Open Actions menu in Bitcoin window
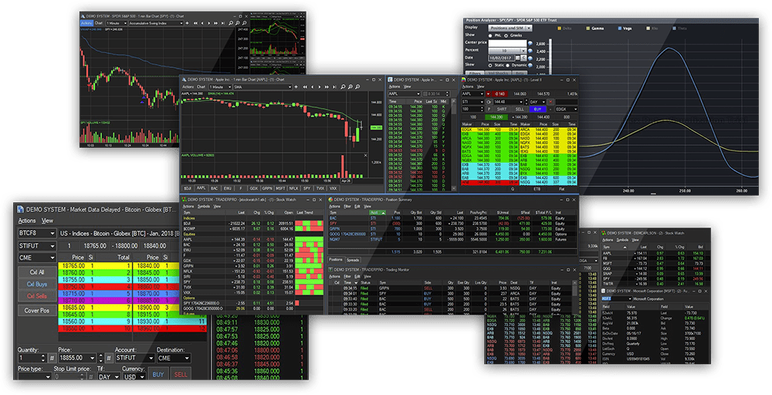The height and width of the screenshot is (395, 772). click(x=26, y=221)
